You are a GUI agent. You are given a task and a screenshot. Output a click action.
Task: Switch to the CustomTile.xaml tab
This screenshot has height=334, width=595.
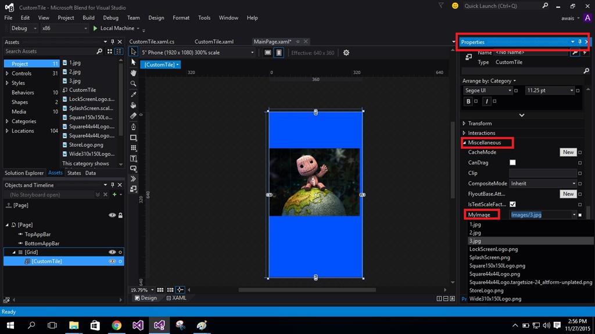pyautogui.click(x=214, y=42)
